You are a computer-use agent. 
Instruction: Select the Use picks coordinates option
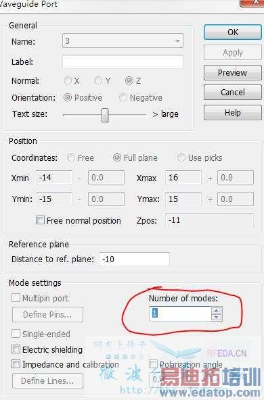click(181, 157)
